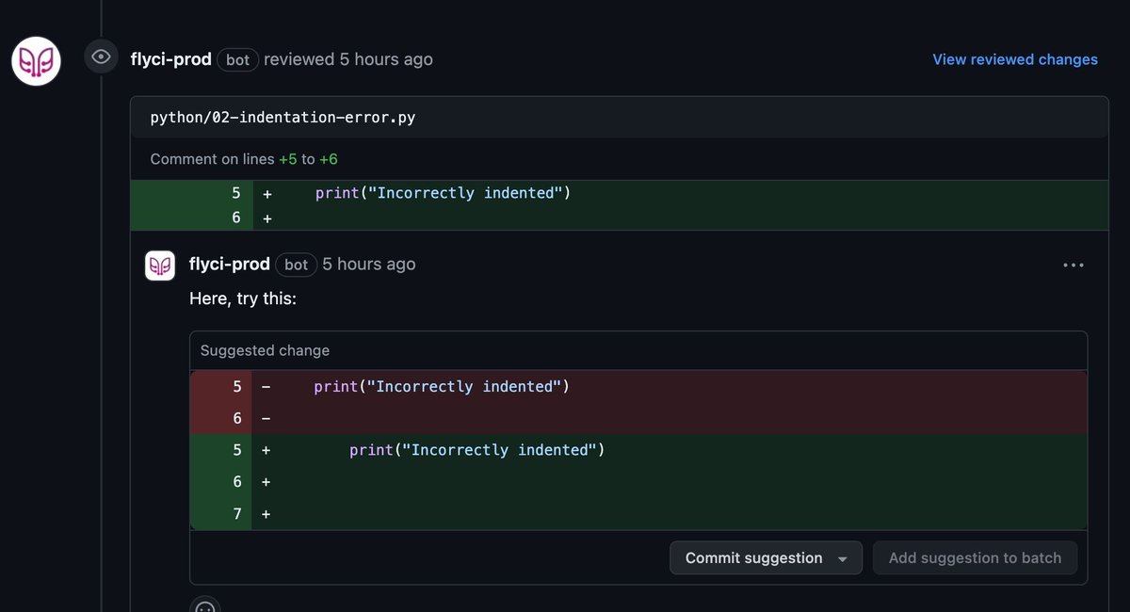Click the 'reviewed 5 hours ago' timestamp
The width and height of the screenshot is (1130, 612).
(348, 59)
